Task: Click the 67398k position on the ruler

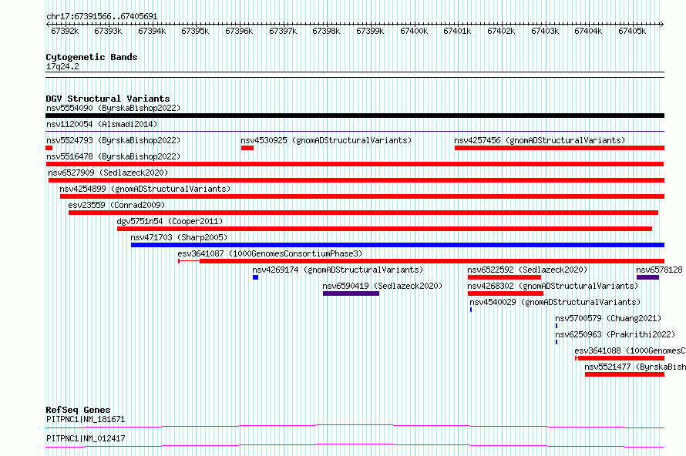Action: [x=326, y=31]
